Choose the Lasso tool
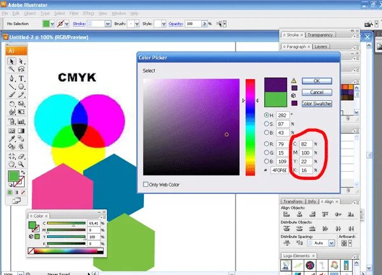Image resolution: width=382 pixels, height=275 pixels. click(21, 69)
